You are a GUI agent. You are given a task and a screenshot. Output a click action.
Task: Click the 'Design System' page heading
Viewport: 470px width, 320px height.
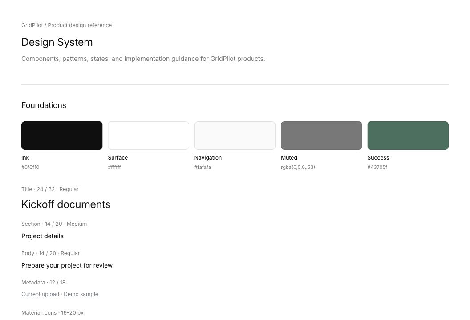[x=57, y=42]
